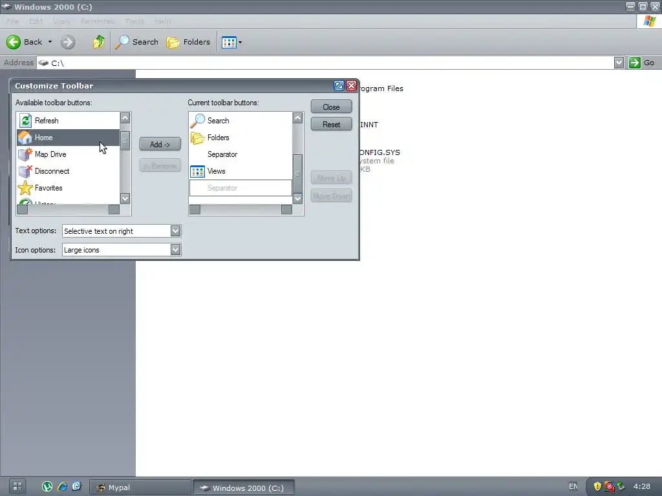662x496 pixels.
Task: Click the green Back arrow icon
Action: click(13, 42)
